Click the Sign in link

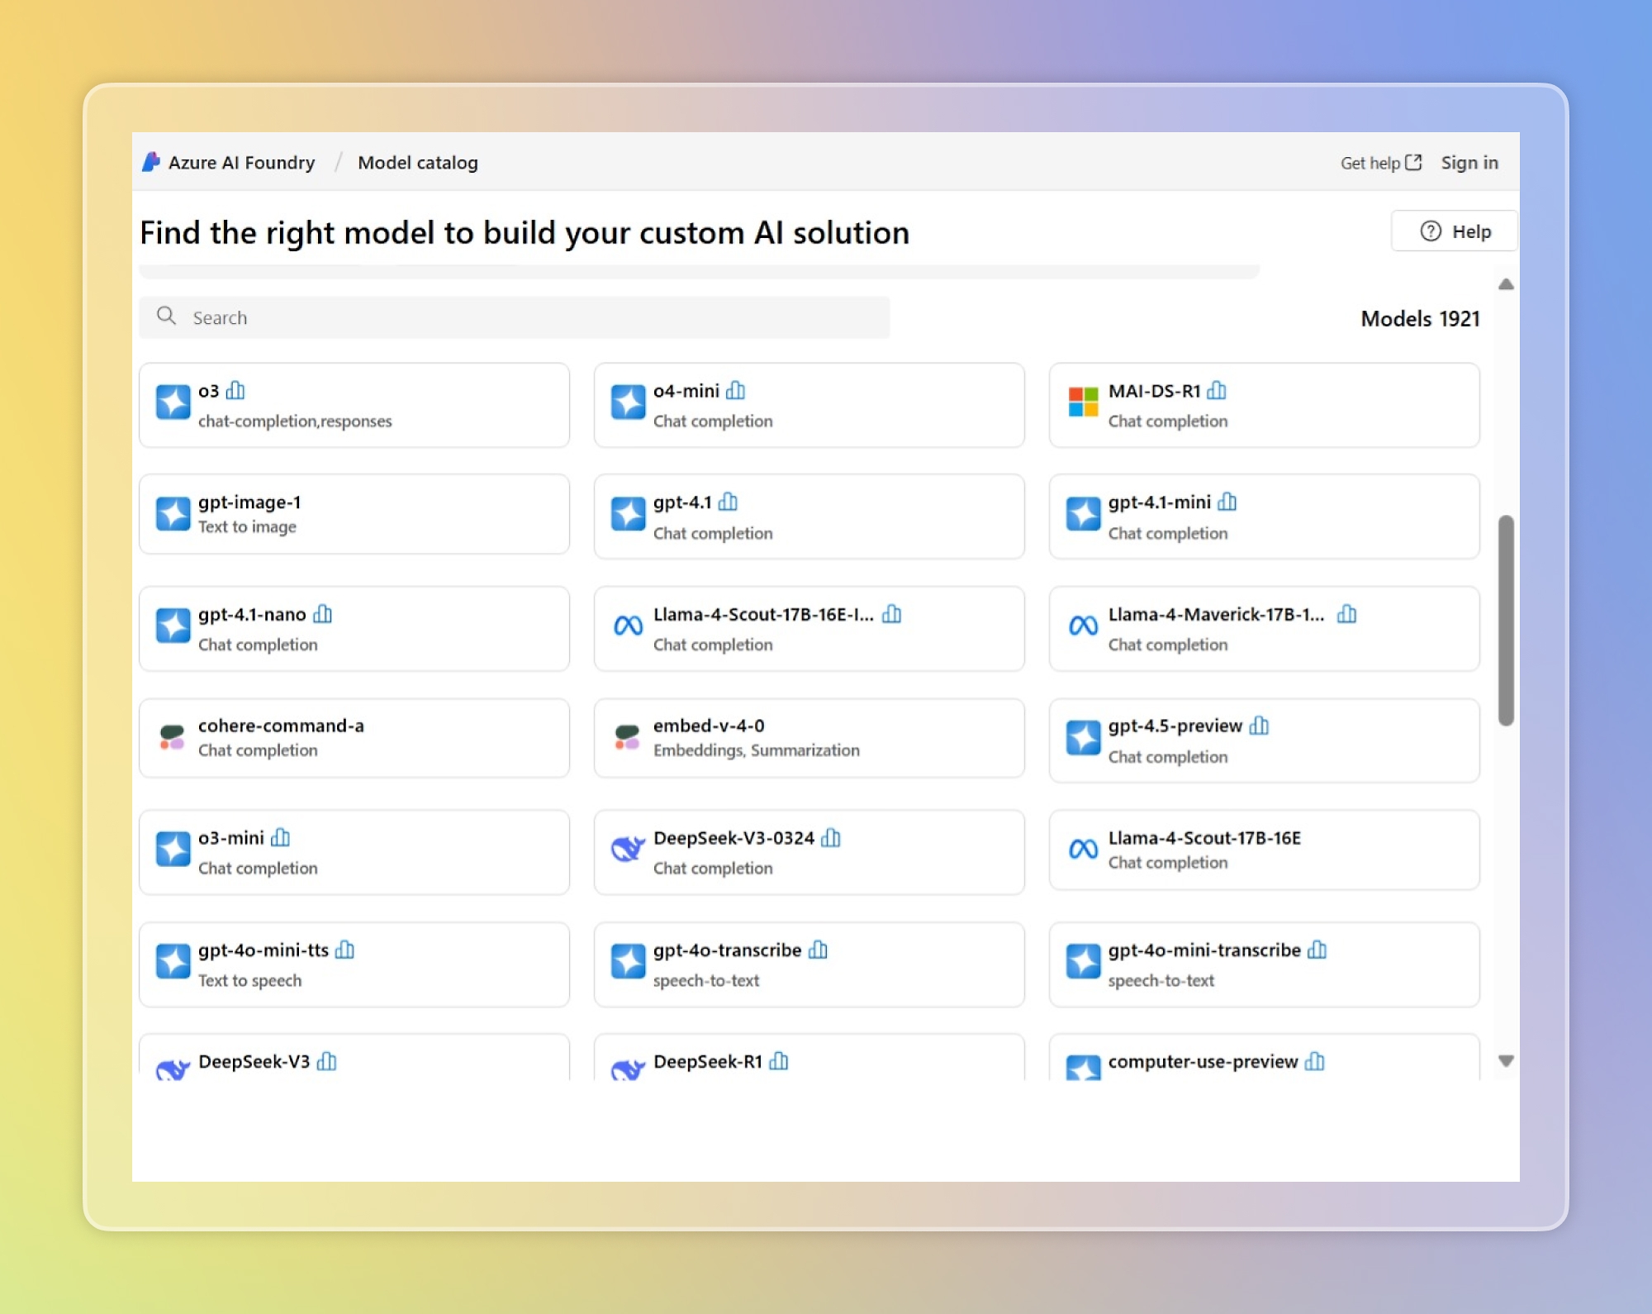(x=1469, y=163)
